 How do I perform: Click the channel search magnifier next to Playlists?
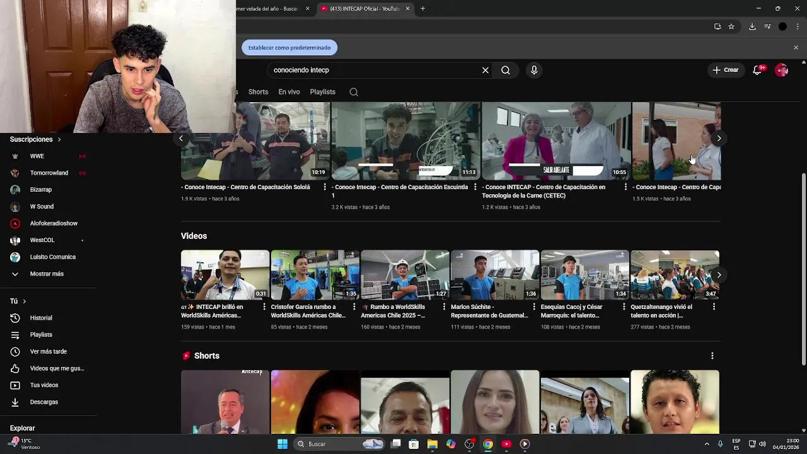click(x=354, y=92)
